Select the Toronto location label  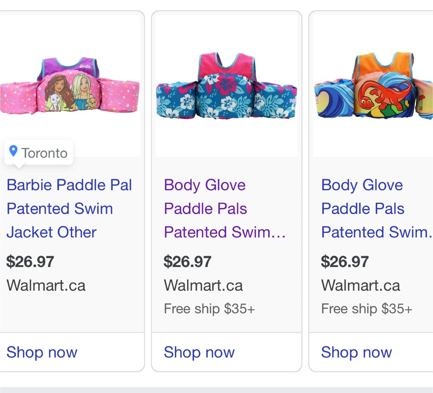click(x=45, y=153)
